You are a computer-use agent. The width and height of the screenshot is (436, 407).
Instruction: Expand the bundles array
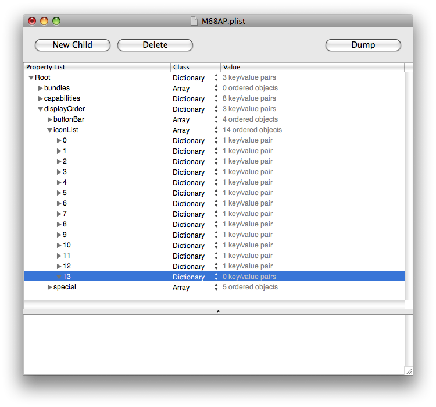[40, 88]
